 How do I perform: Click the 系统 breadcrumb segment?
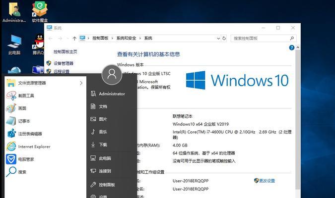(x=148, y=38)
